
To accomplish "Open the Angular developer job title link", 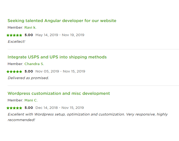I will coord(62,21).
